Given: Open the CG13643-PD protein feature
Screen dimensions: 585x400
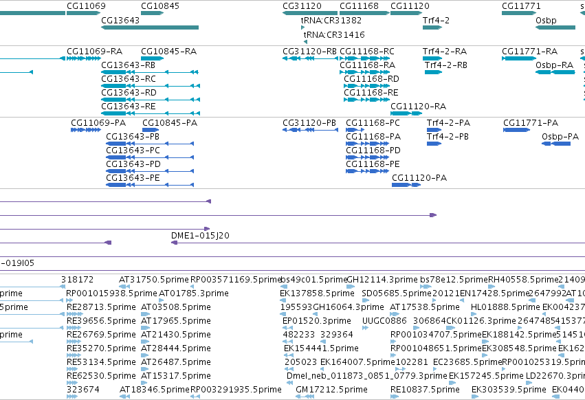Looking at the screenshot, I should coord(150,171).
